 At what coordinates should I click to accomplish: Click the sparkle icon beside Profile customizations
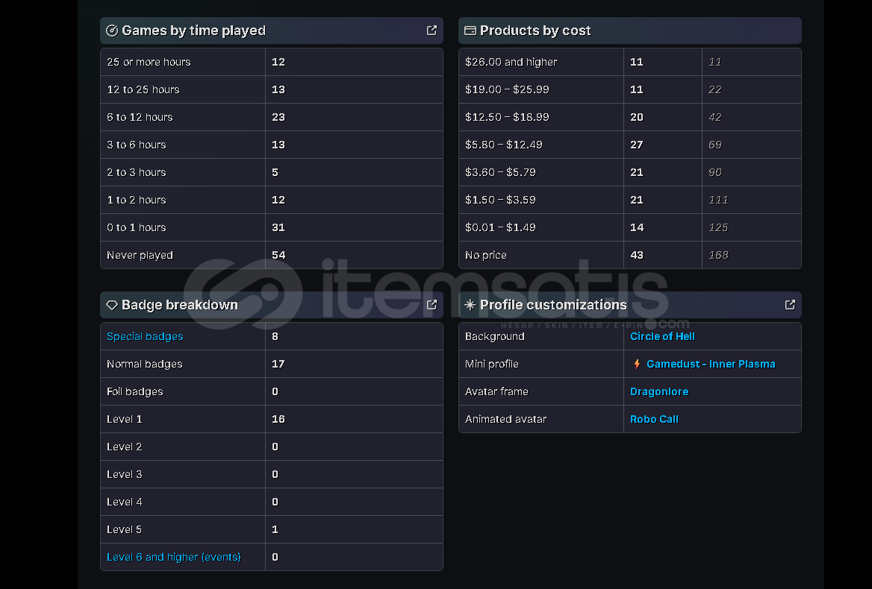pos(470,305)
